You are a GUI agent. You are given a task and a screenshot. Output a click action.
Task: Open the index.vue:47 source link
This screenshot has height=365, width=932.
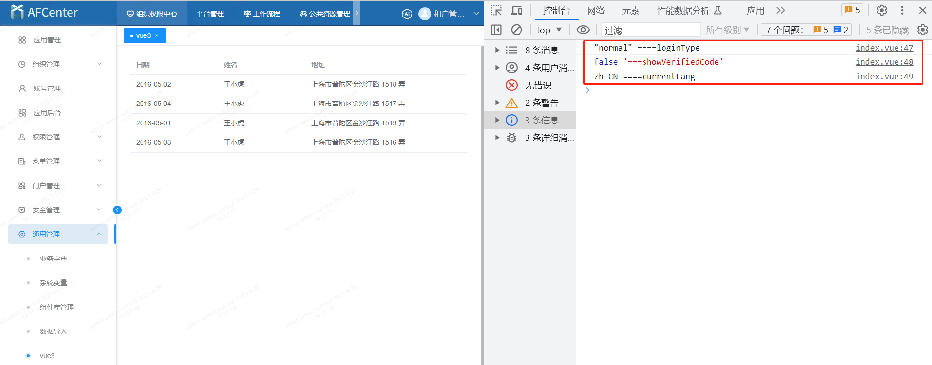[x=884, y=48]
